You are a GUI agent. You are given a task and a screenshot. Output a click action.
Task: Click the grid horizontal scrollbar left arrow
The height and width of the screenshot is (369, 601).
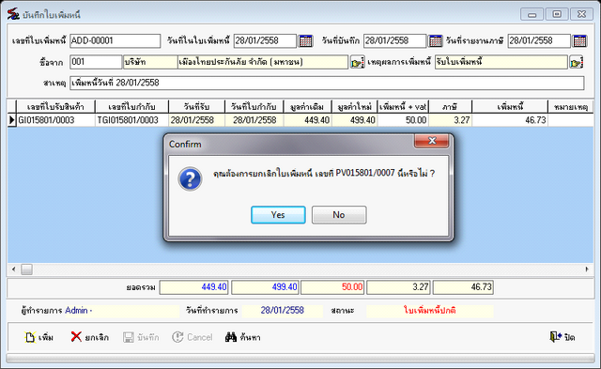pyautogui.click(x=14, y=269)
